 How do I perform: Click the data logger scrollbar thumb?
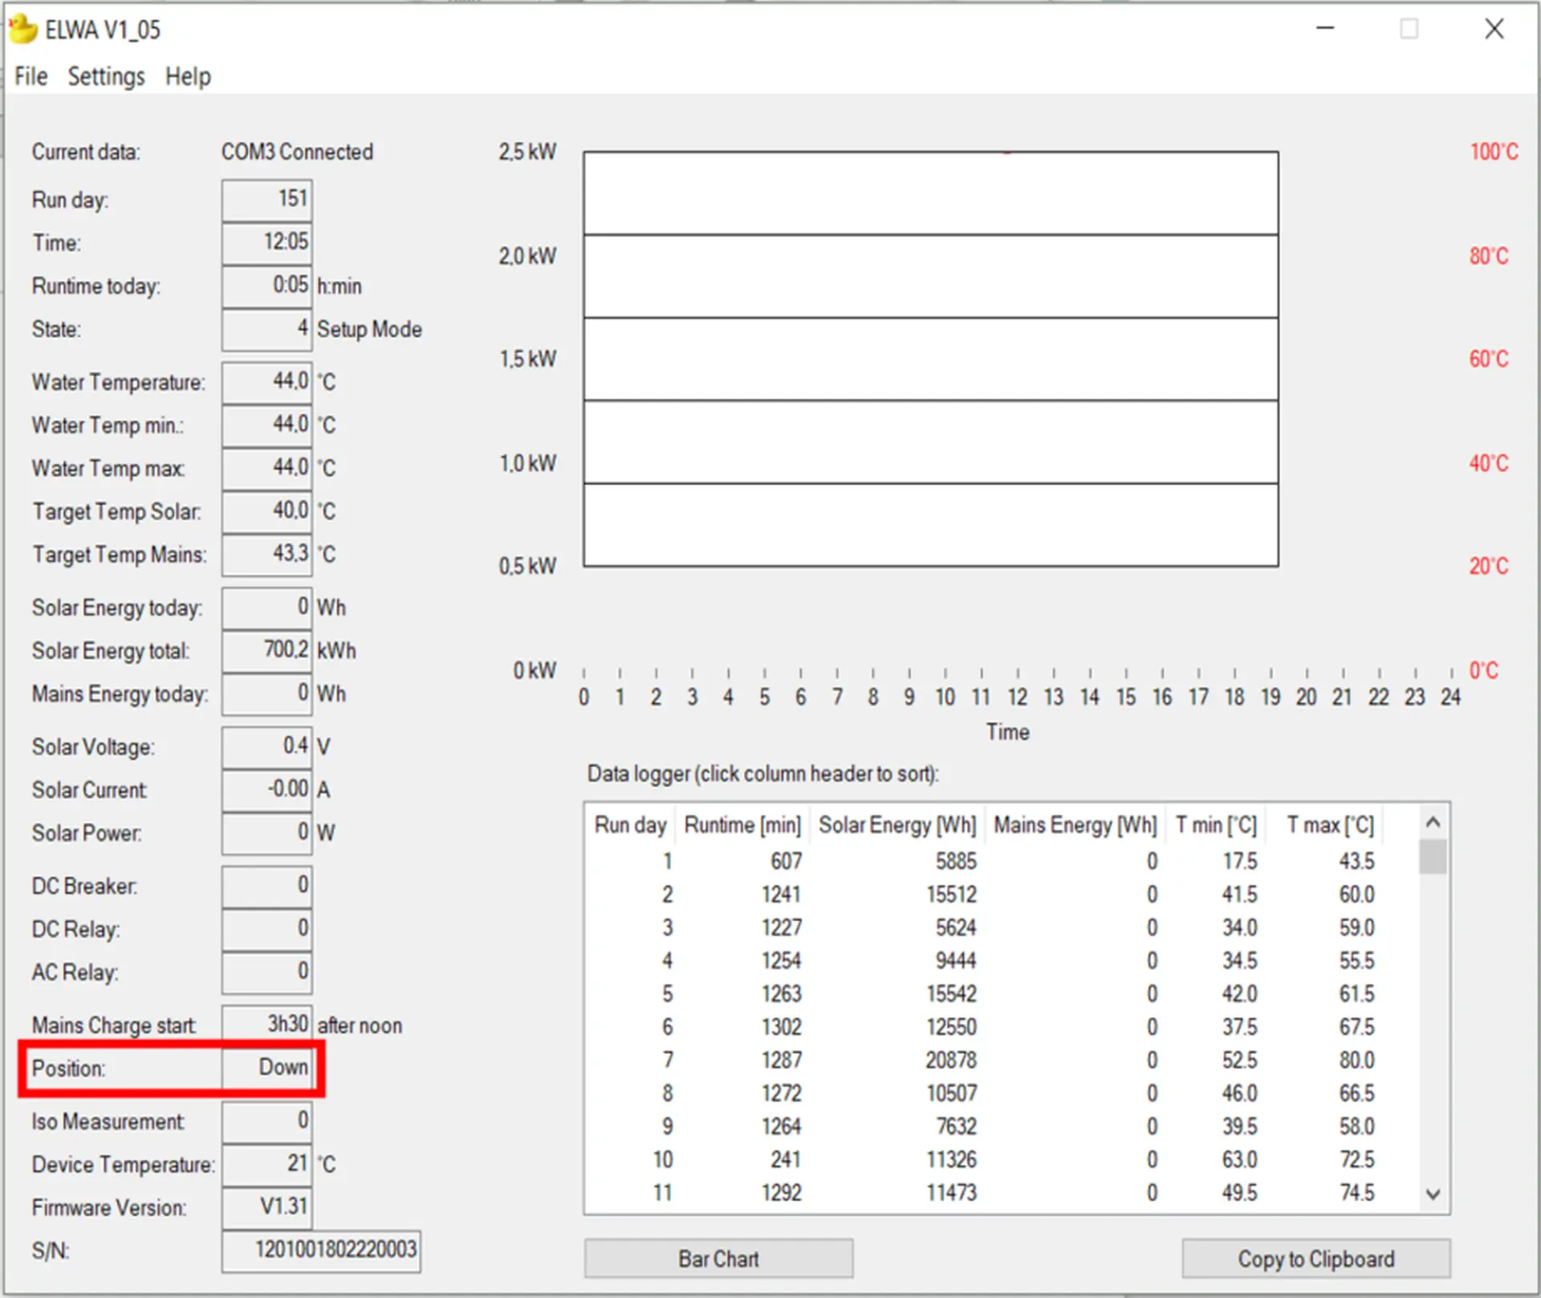click(x=1433, y=856)
